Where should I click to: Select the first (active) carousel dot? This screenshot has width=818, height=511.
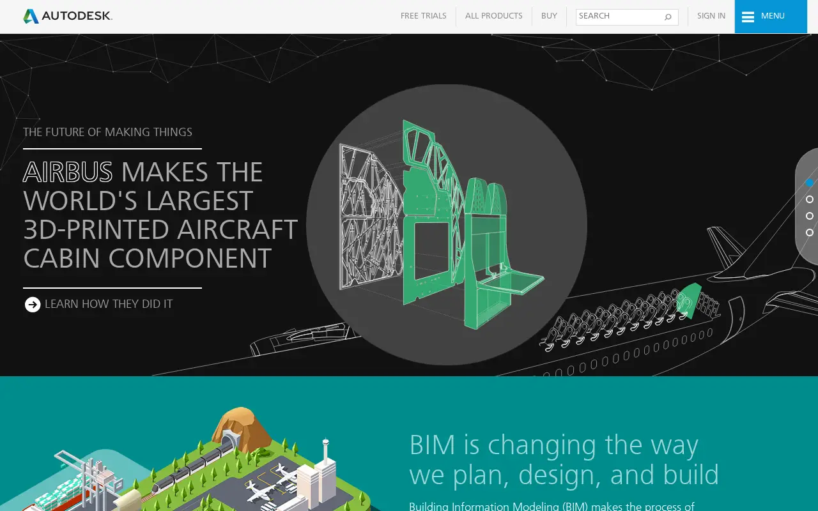810,183
